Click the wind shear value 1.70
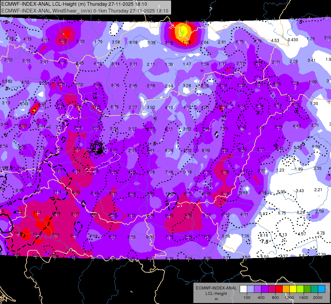331x304 pixels. click(x=98, y=42)
